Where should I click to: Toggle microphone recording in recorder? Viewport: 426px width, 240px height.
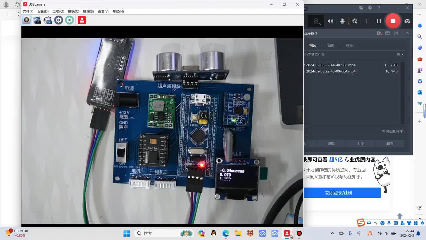tap(342, 21)
